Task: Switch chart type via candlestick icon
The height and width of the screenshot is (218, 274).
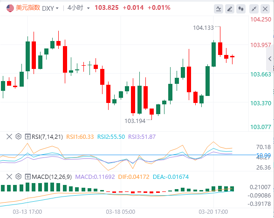Action: pyautogui.click(x=241, y=9)
